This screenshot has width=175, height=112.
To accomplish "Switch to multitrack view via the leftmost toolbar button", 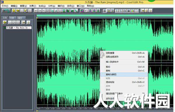I will (x=6, y=11).
